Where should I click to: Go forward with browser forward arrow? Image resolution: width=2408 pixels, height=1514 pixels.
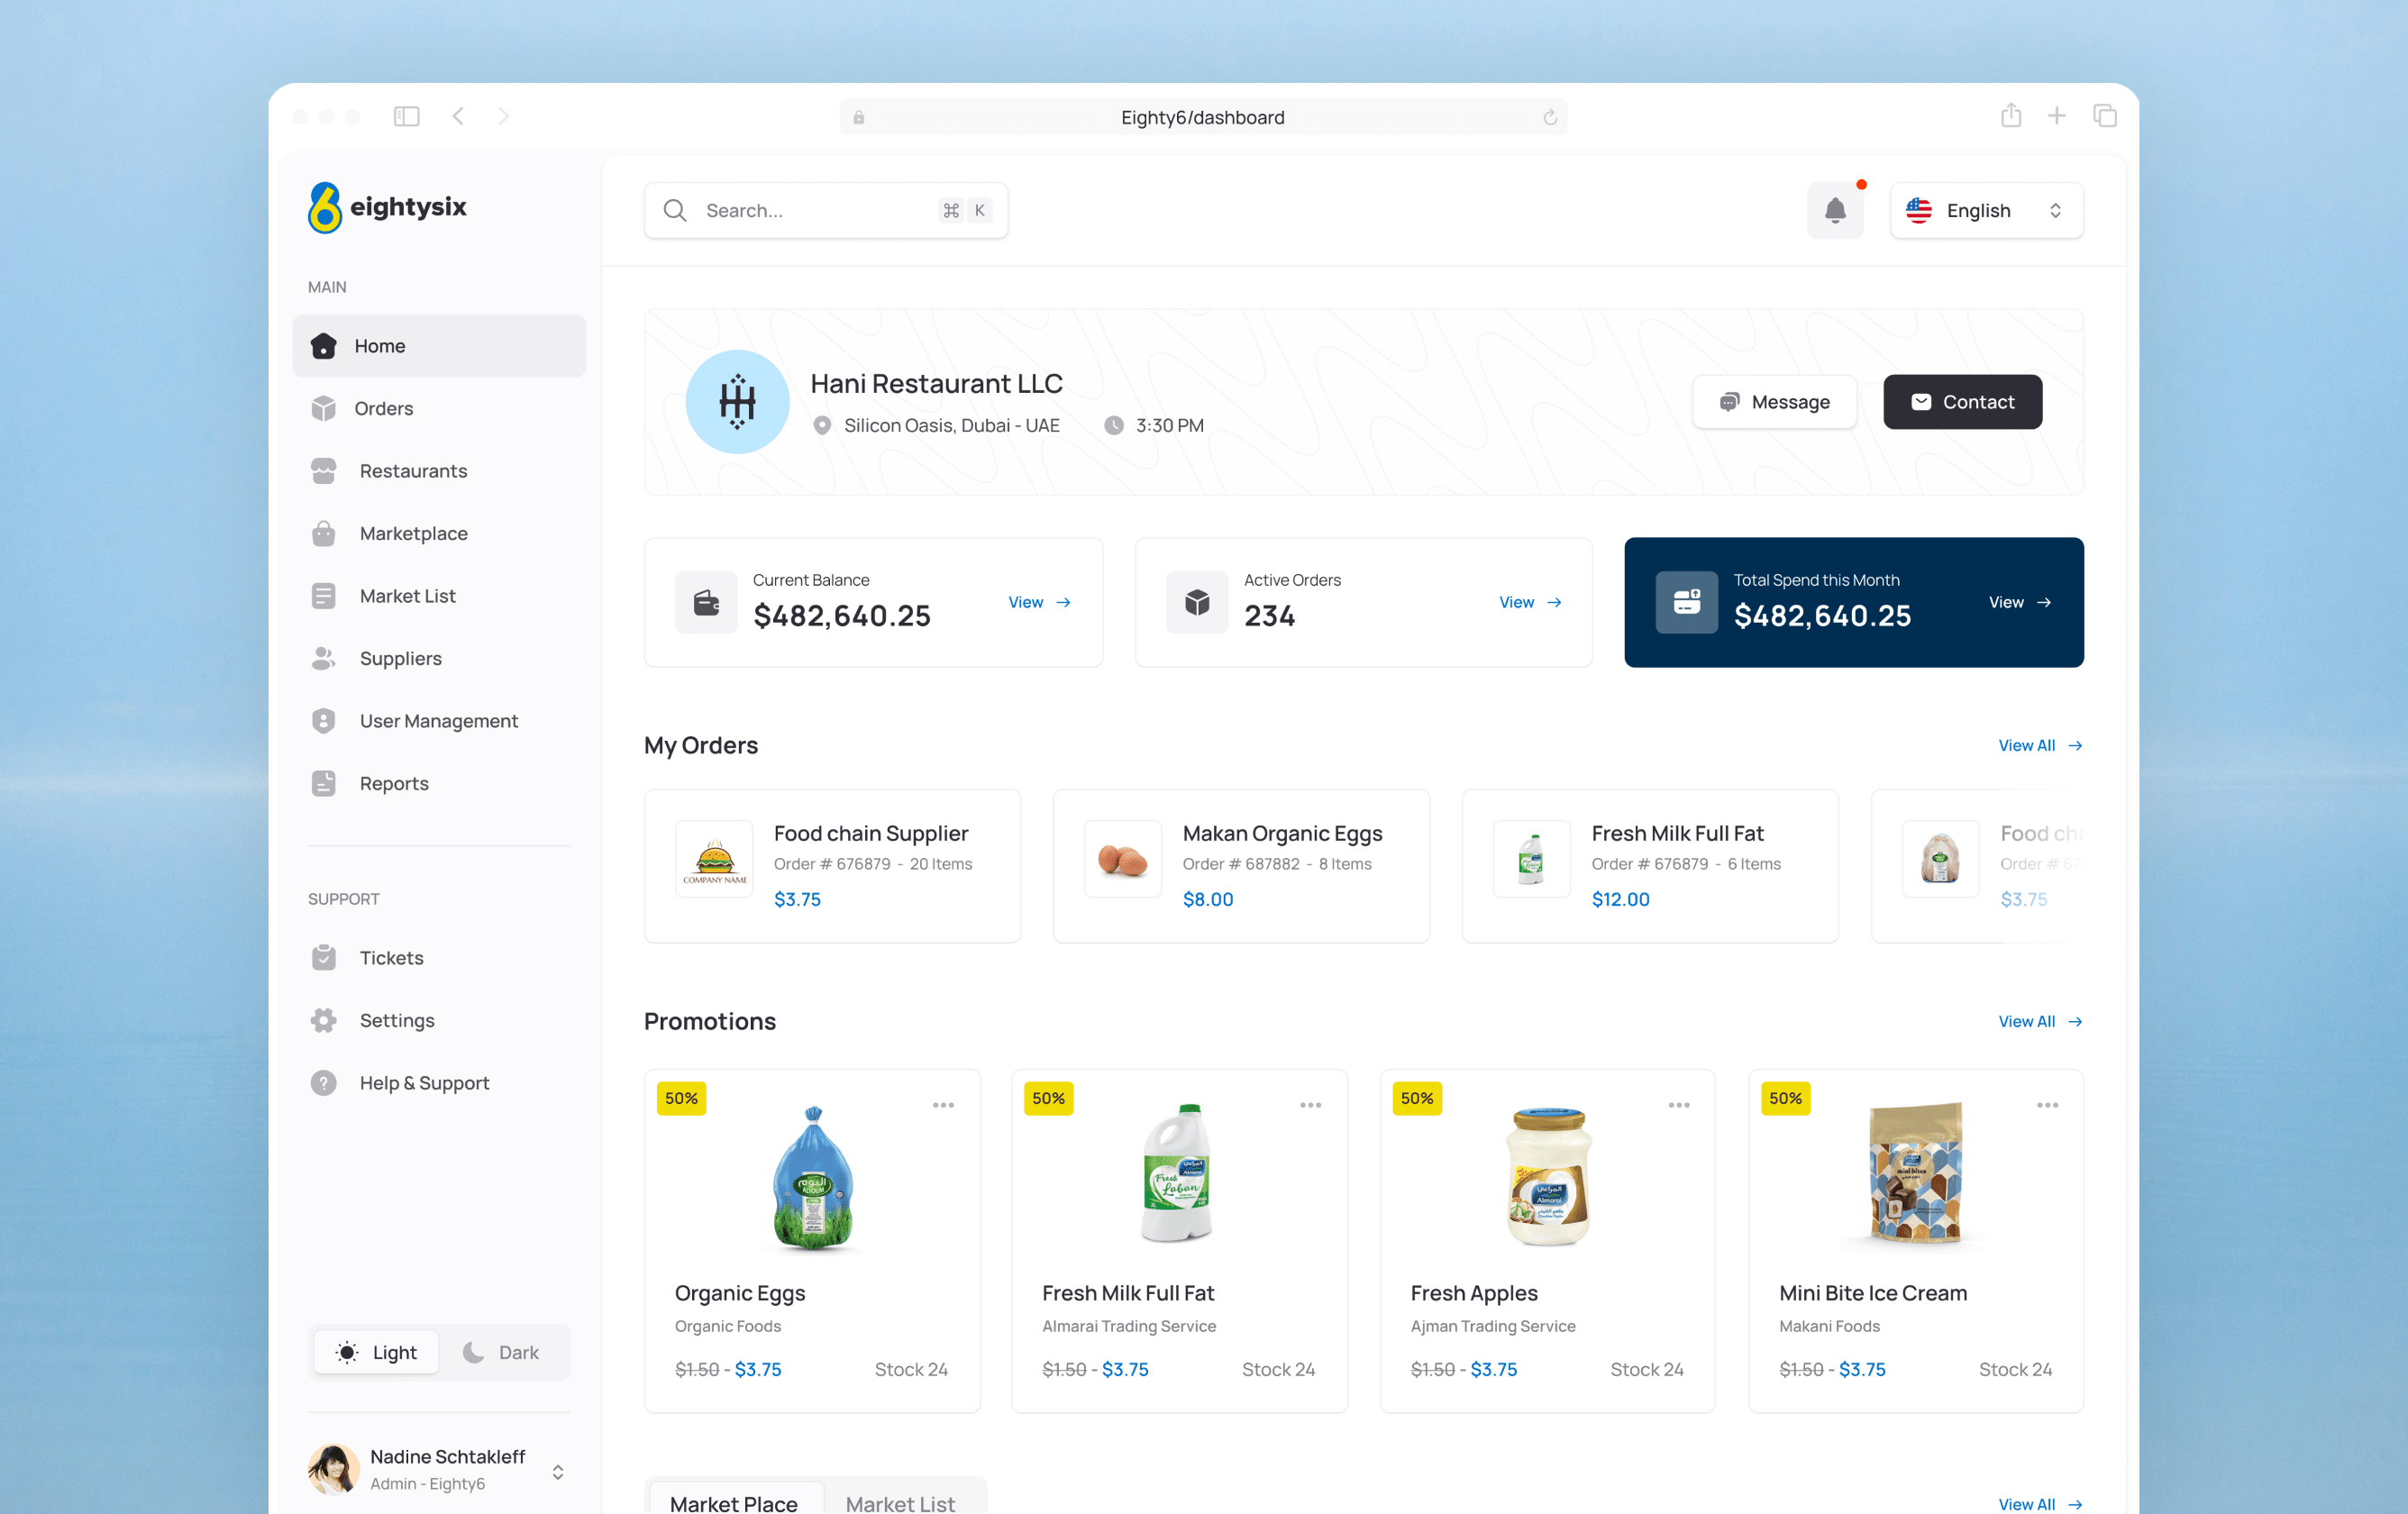(504, 117)
